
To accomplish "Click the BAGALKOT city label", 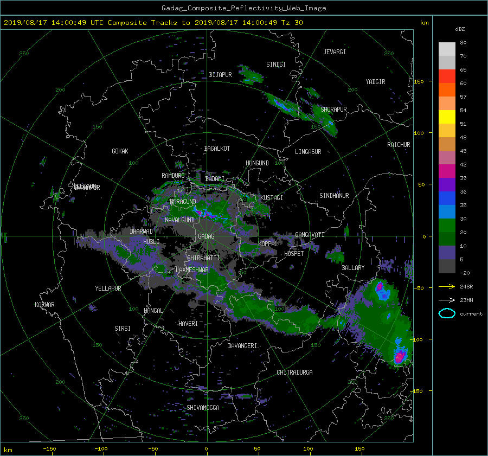I will pyautogui.click(x=217, y=149).
